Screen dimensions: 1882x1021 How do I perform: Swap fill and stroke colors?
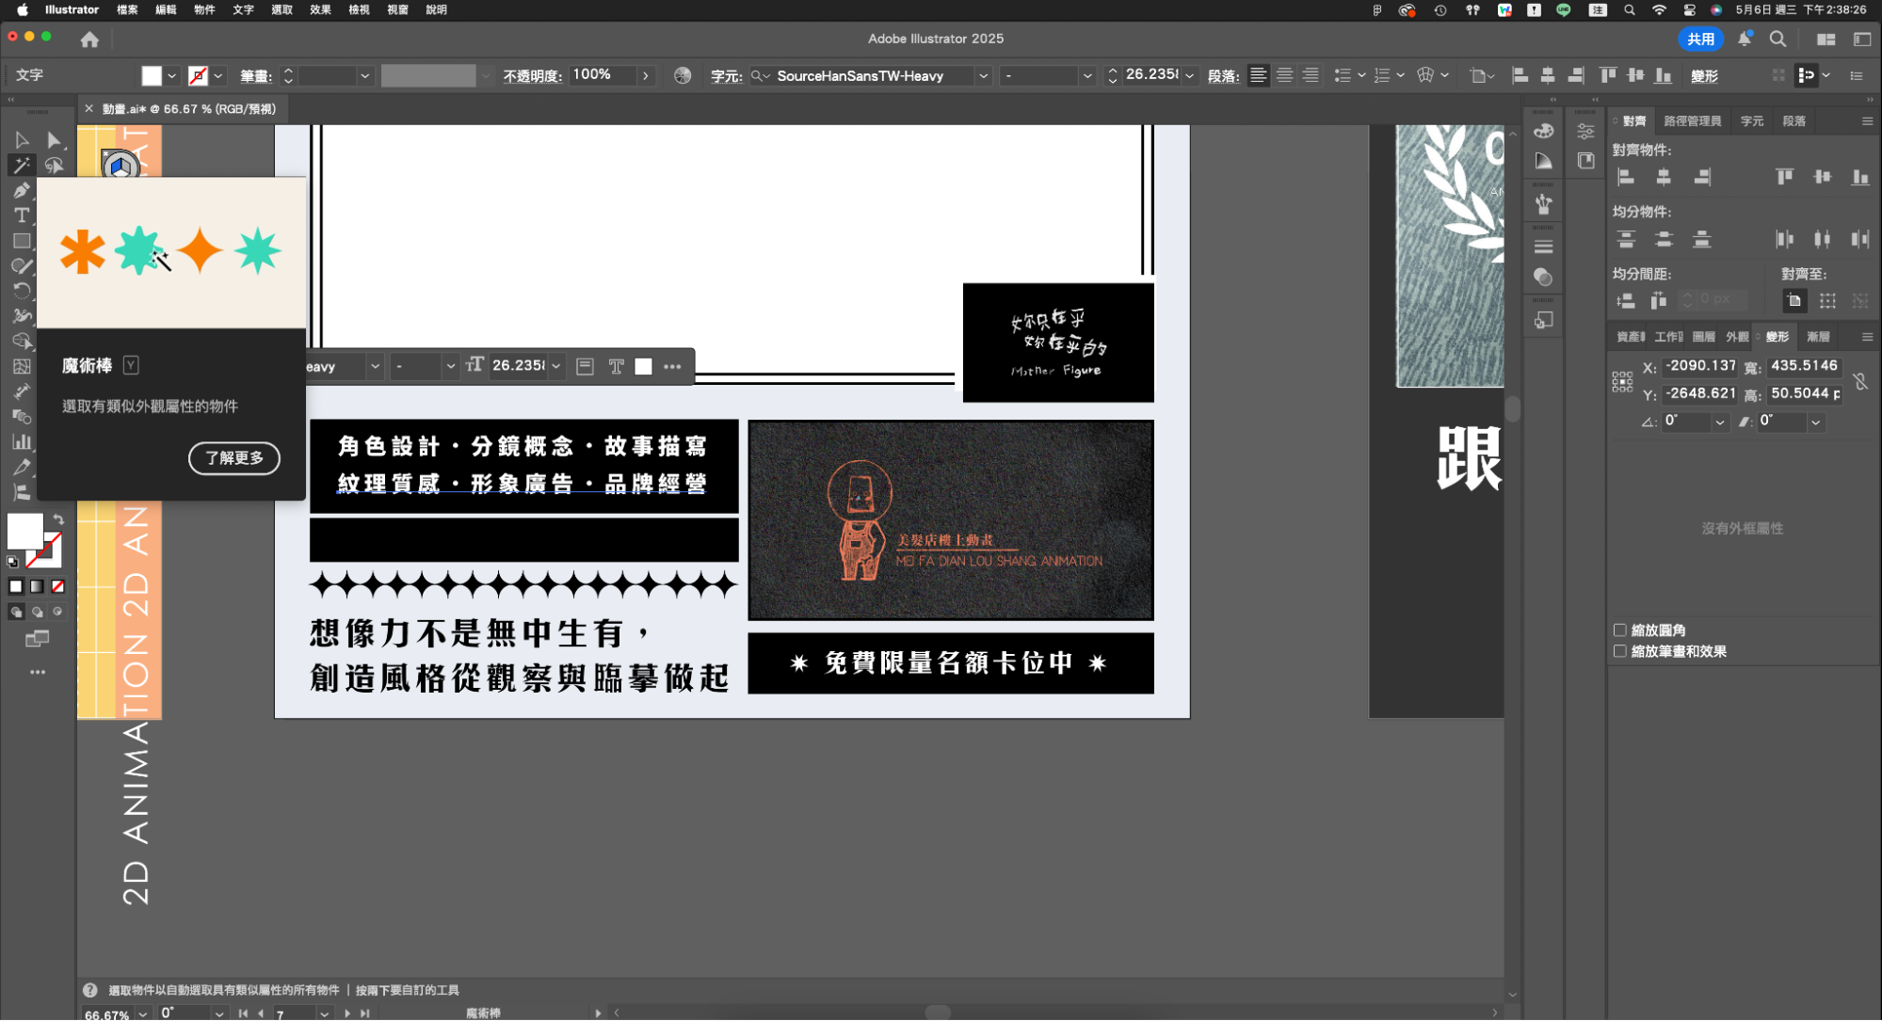tap(58, 519)
